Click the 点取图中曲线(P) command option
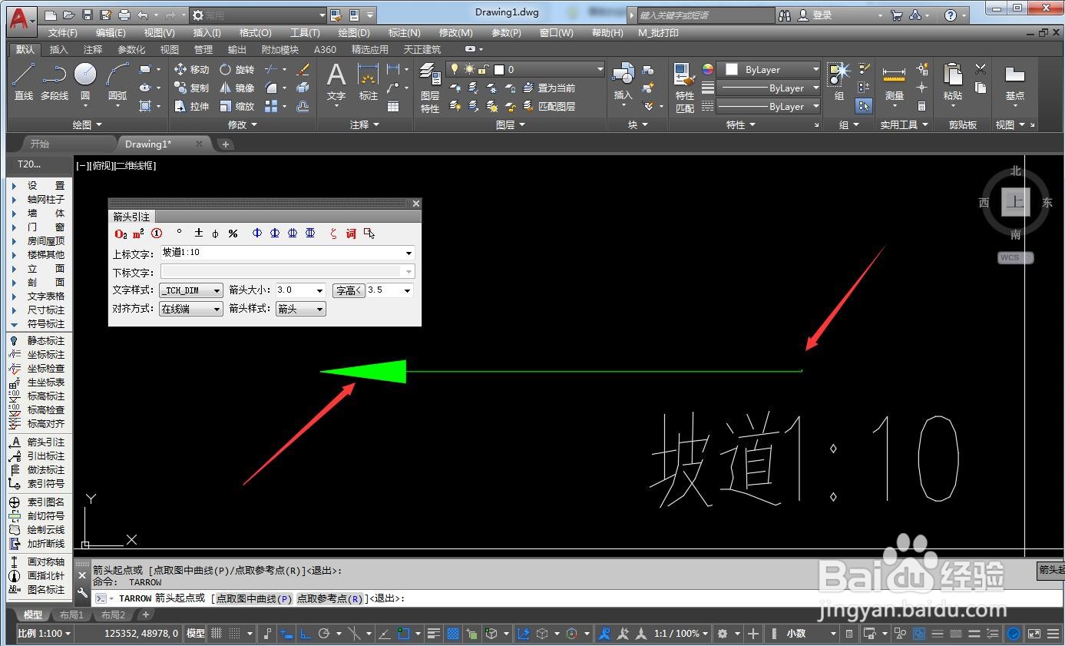The width and height of the screenshot is (1065, 646). coord(253,598)
